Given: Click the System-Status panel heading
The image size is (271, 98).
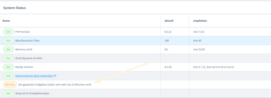Looking at the screenshot, I should click(x=15, y=8).
